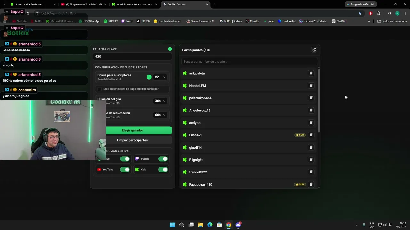Image resolution: width=410 pixels, height=230 pixels.
Task: Focus the 'Palabra clave' keyword field
Action: (132, 57)
